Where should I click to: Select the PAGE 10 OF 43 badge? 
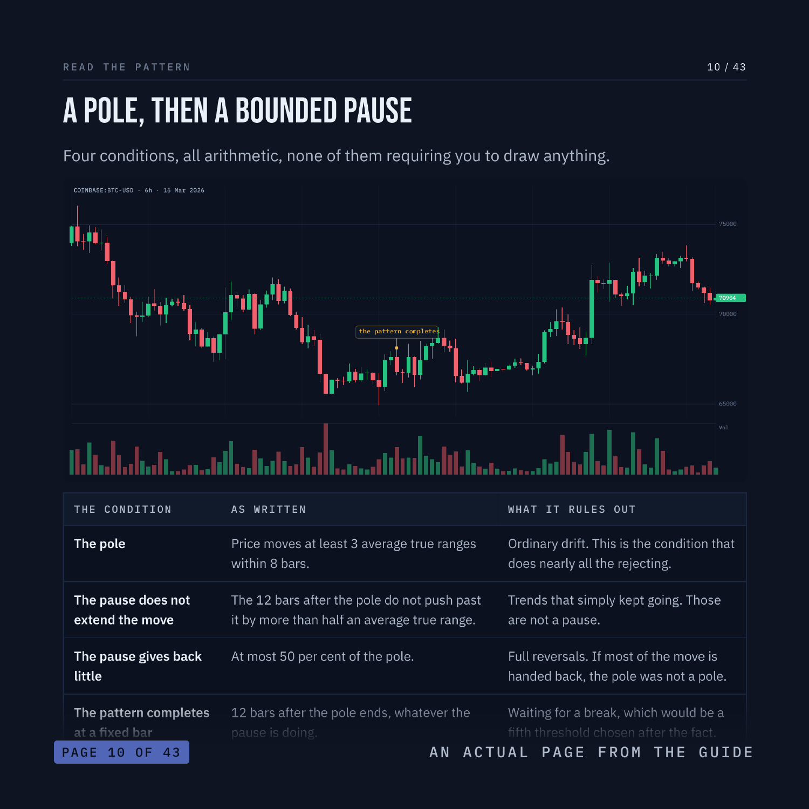coord(121,752)
